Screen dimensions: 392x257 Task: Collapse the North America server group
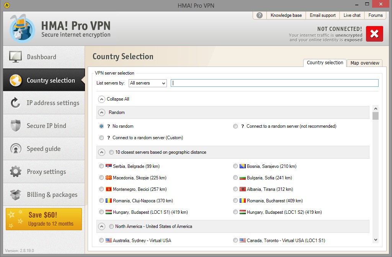point(101,226)
